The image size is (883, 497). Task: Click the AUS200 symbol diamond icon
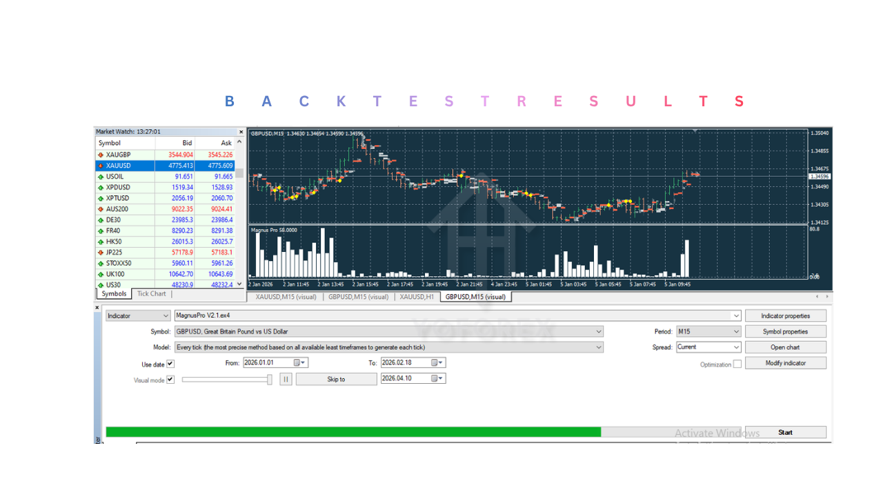click(x=99, y=209)
